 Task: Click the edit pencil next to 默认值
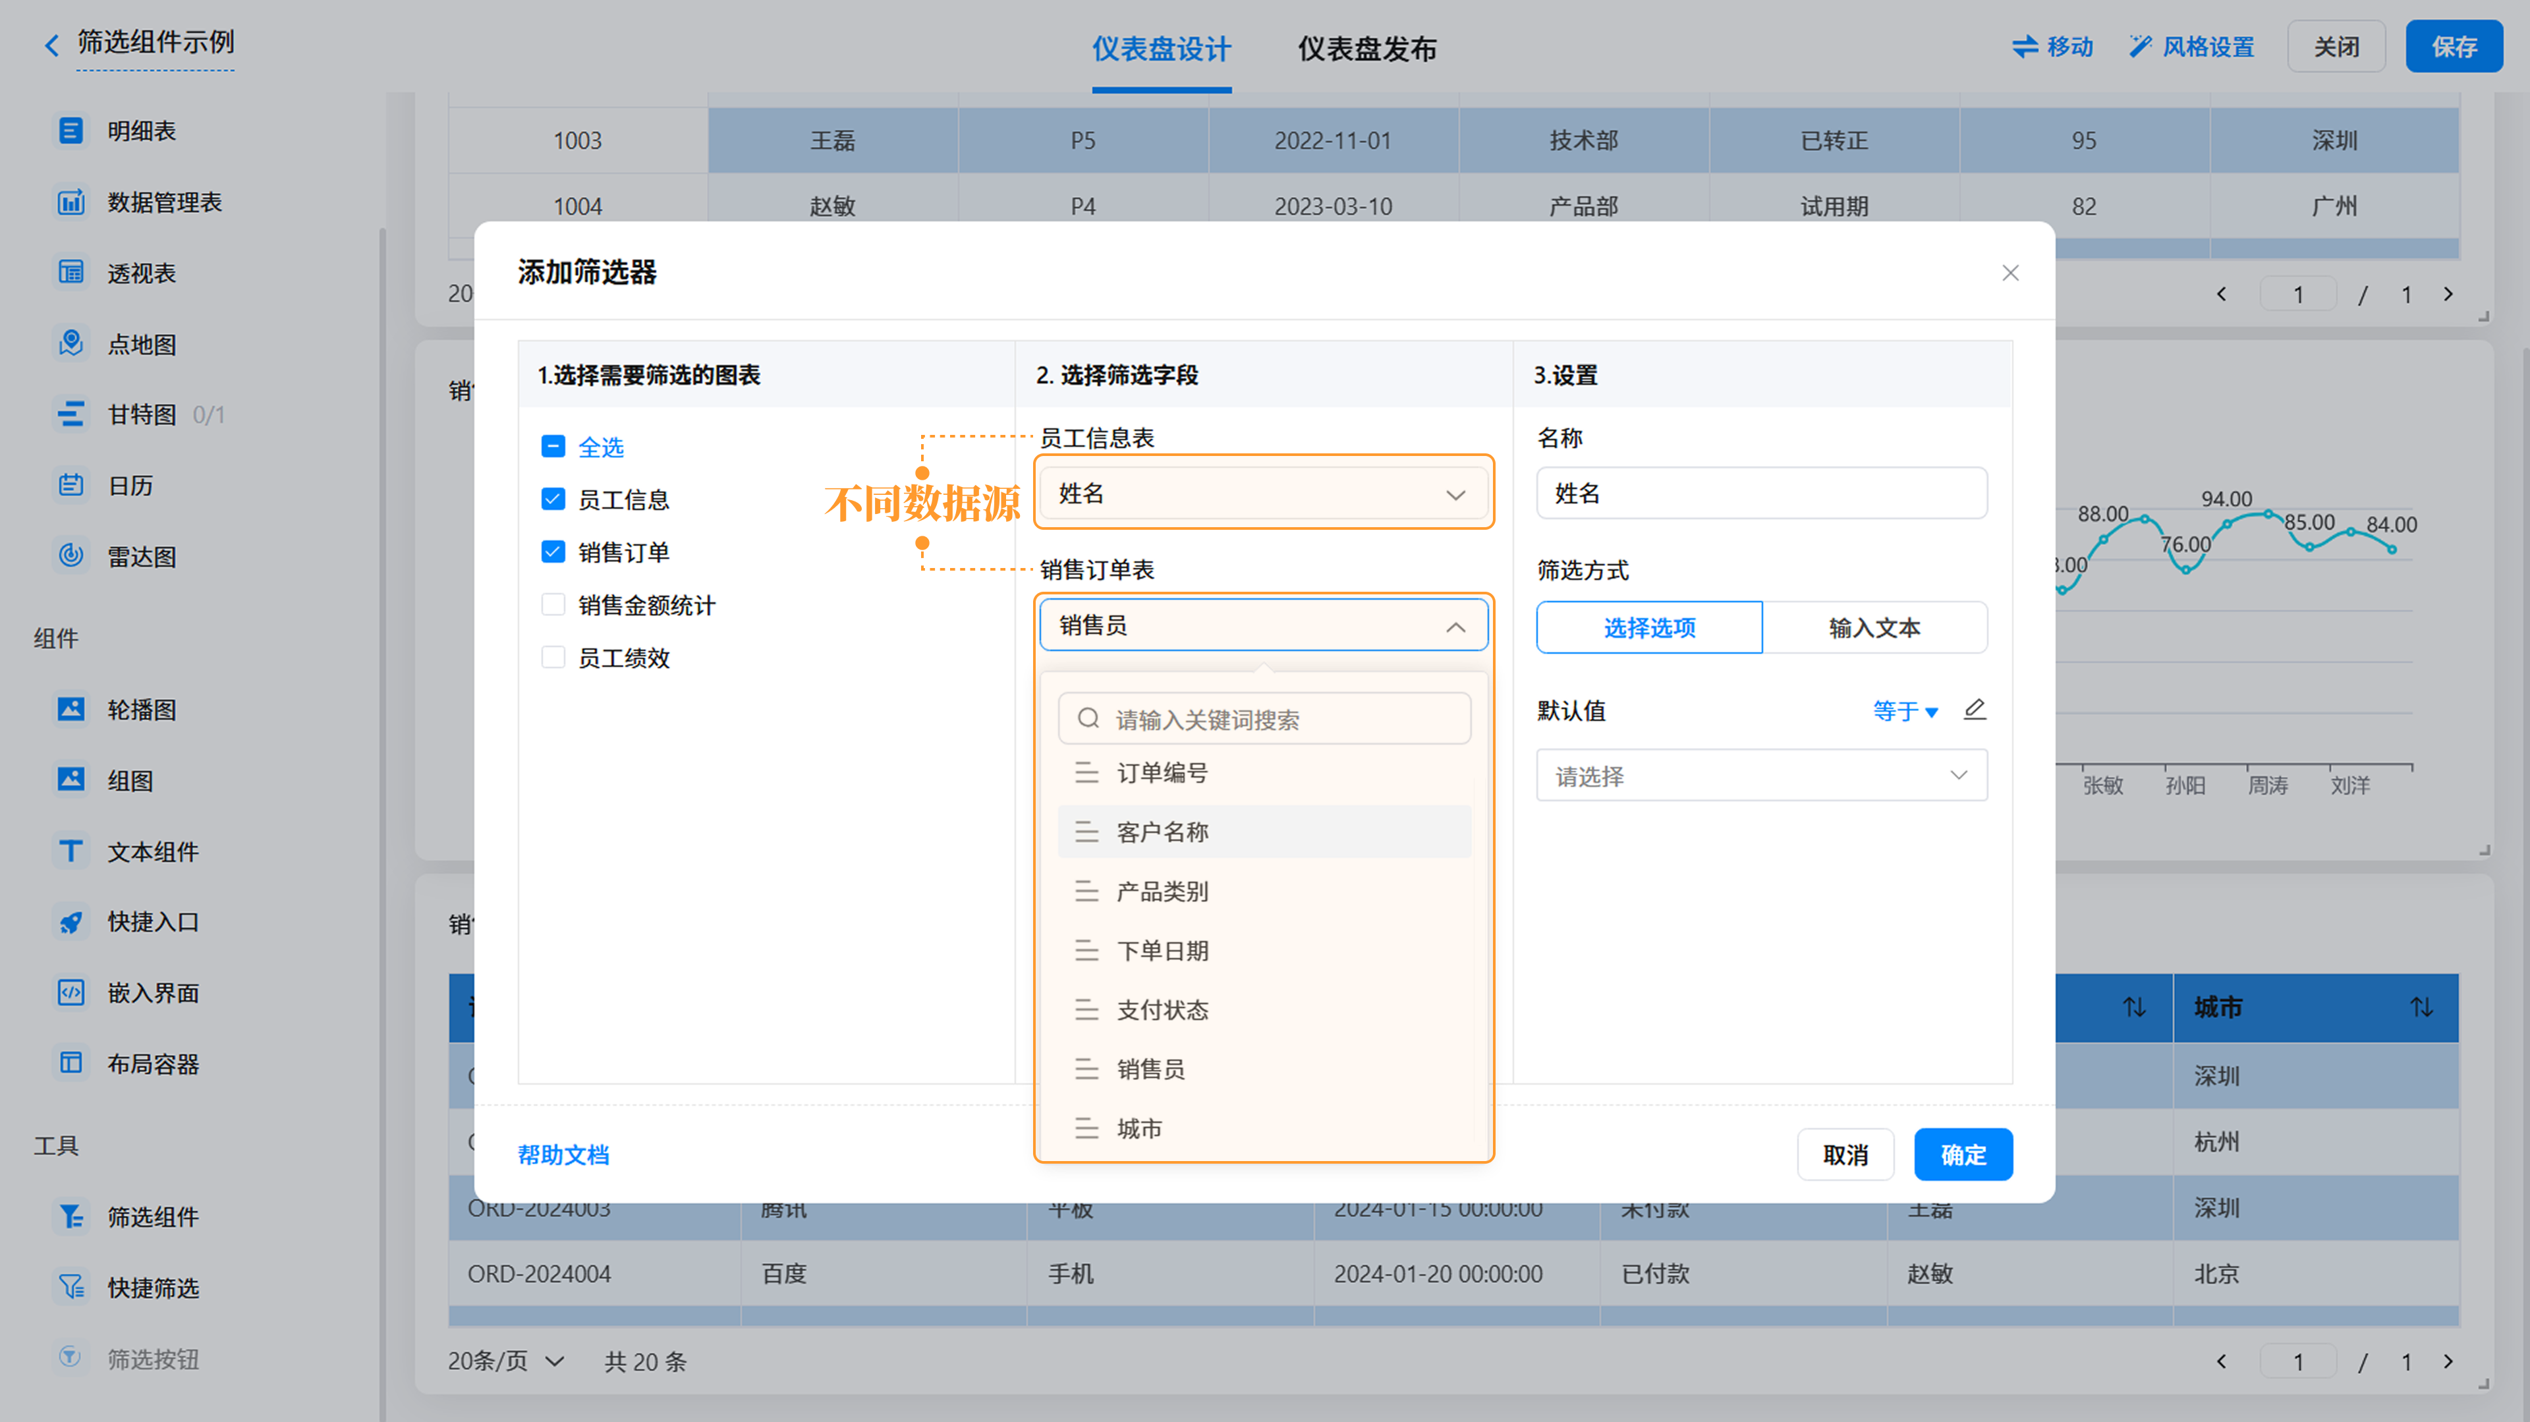pos(1974,709)
